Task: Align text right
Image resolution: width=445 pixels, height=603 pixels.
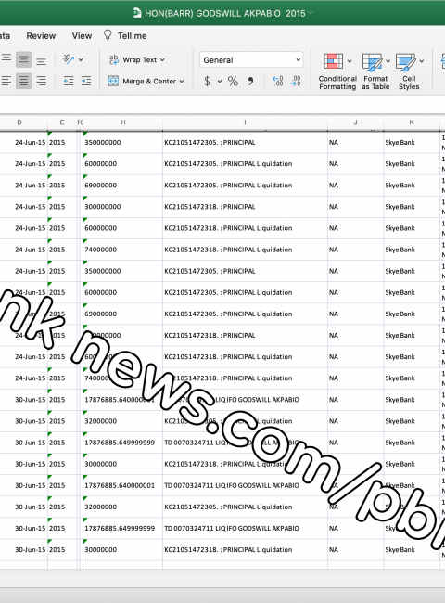Action: (41, 81)
